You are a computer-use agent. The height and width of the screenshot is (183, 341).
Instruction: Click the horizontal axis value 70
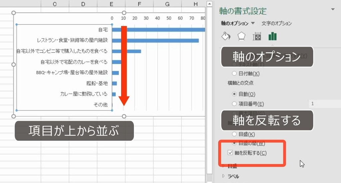pos(191,18)
